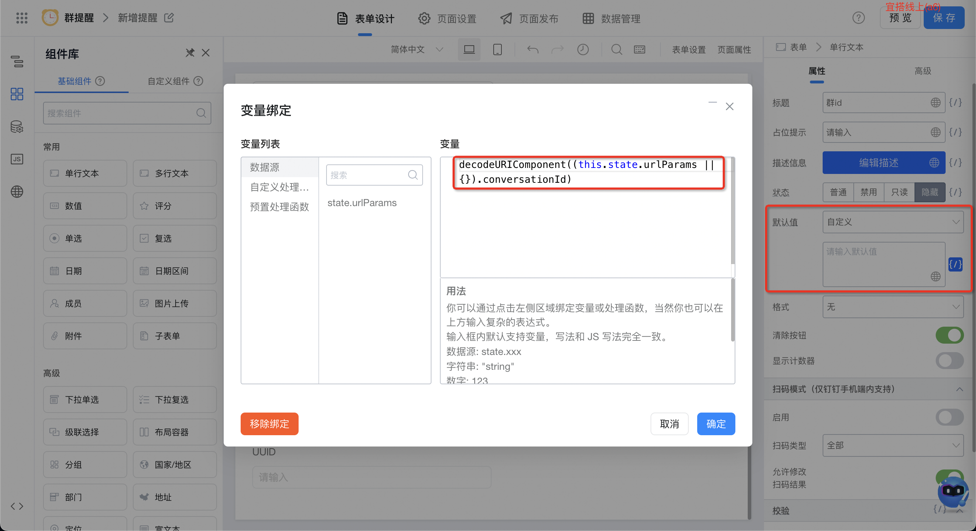Select the 基础组件 tab
The width and height of the screenshot is (976, 531).
(81, 81)
